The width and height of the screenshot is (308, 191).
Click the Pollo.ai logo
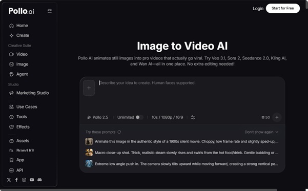(x=21, y=11)
